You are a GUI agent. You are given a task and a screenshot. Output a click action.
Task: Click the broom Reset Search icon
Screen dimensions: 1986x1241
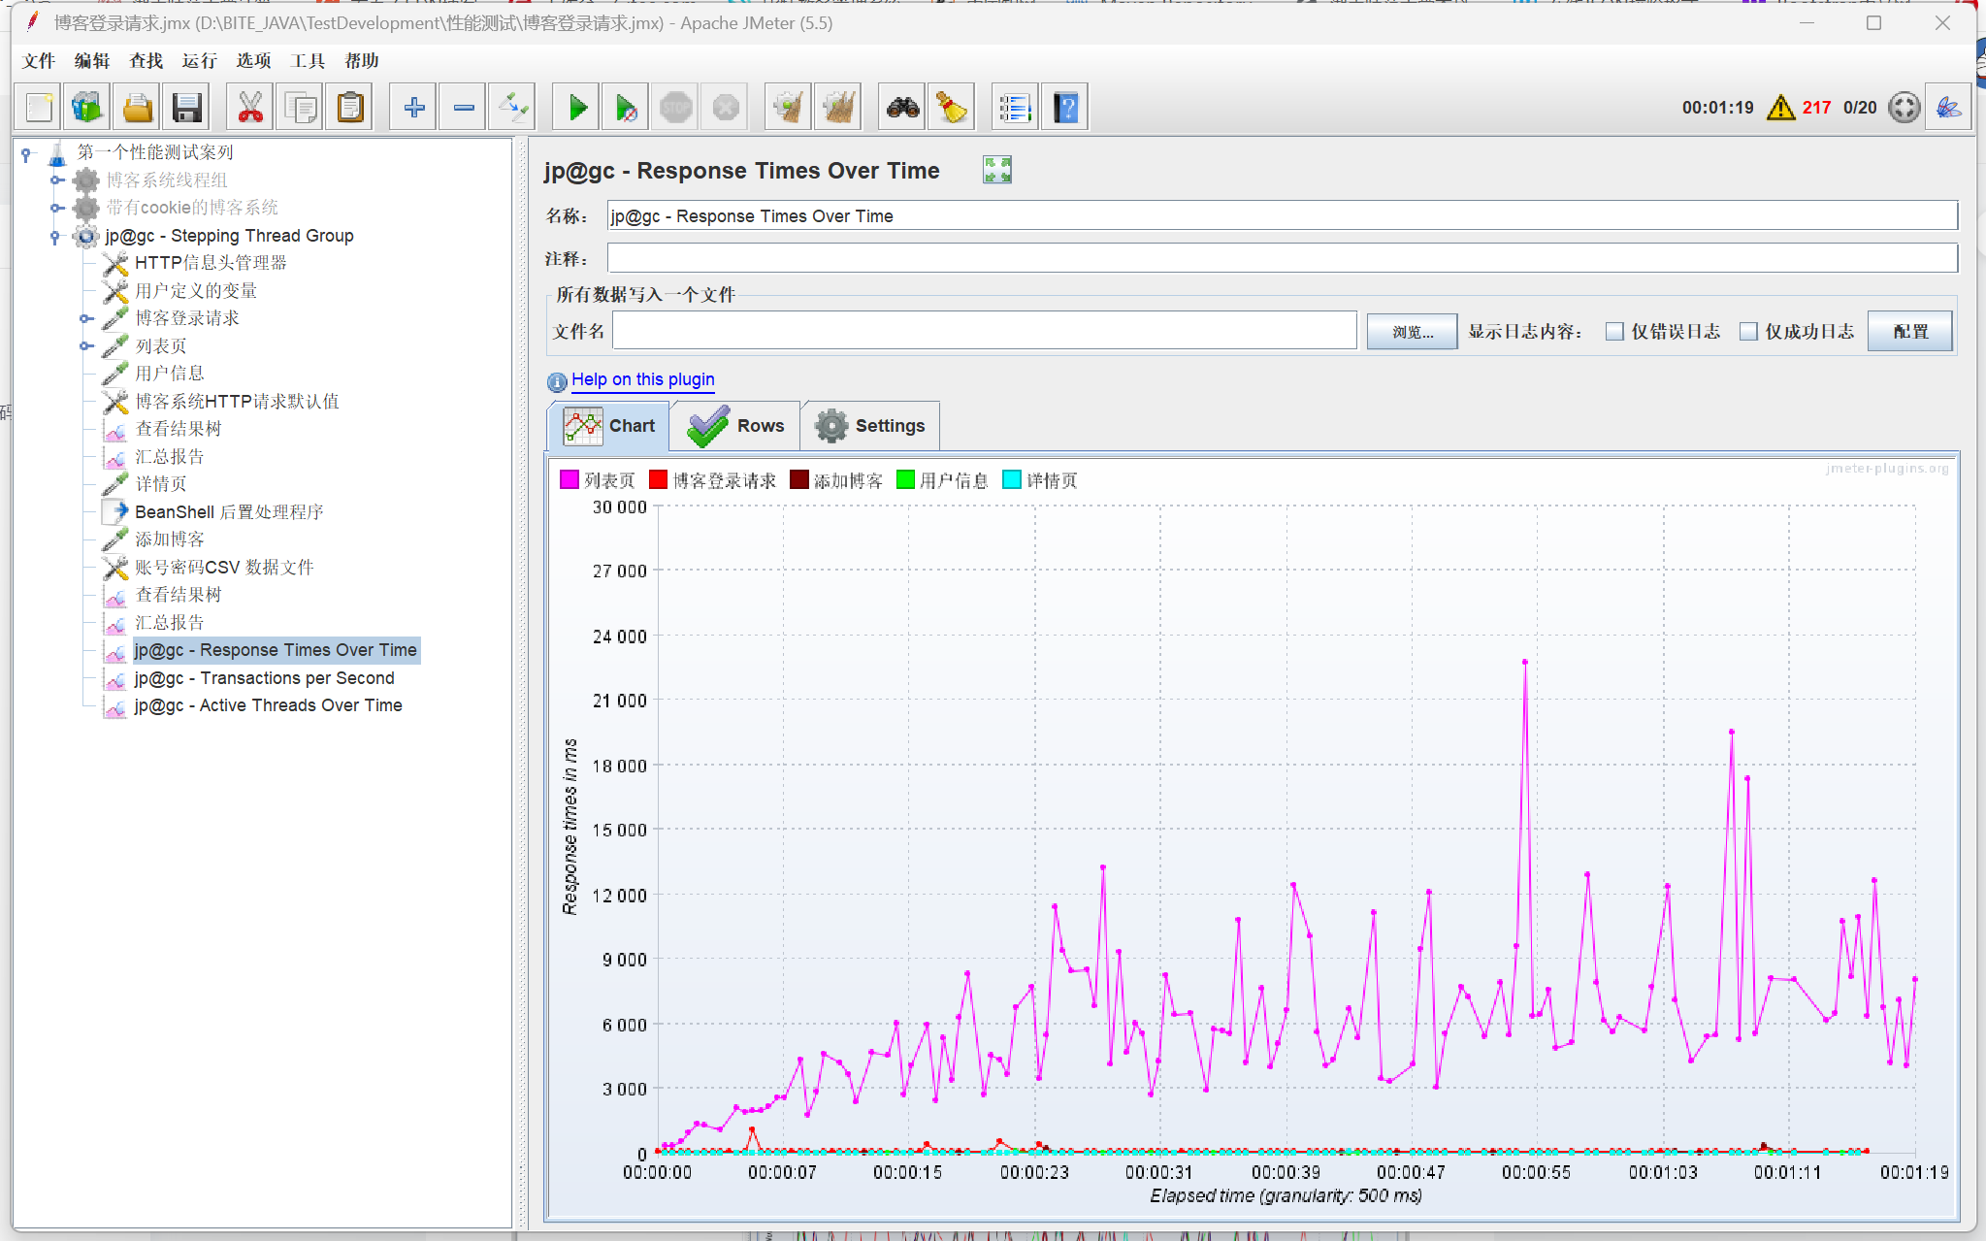[952, 108]
